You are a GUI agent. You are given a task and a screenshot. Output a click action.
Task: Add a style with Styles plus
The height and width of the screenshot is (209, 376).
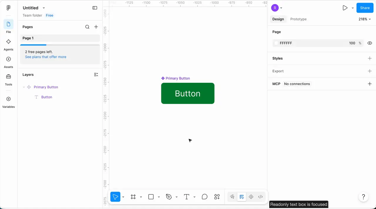pos(370,58)
